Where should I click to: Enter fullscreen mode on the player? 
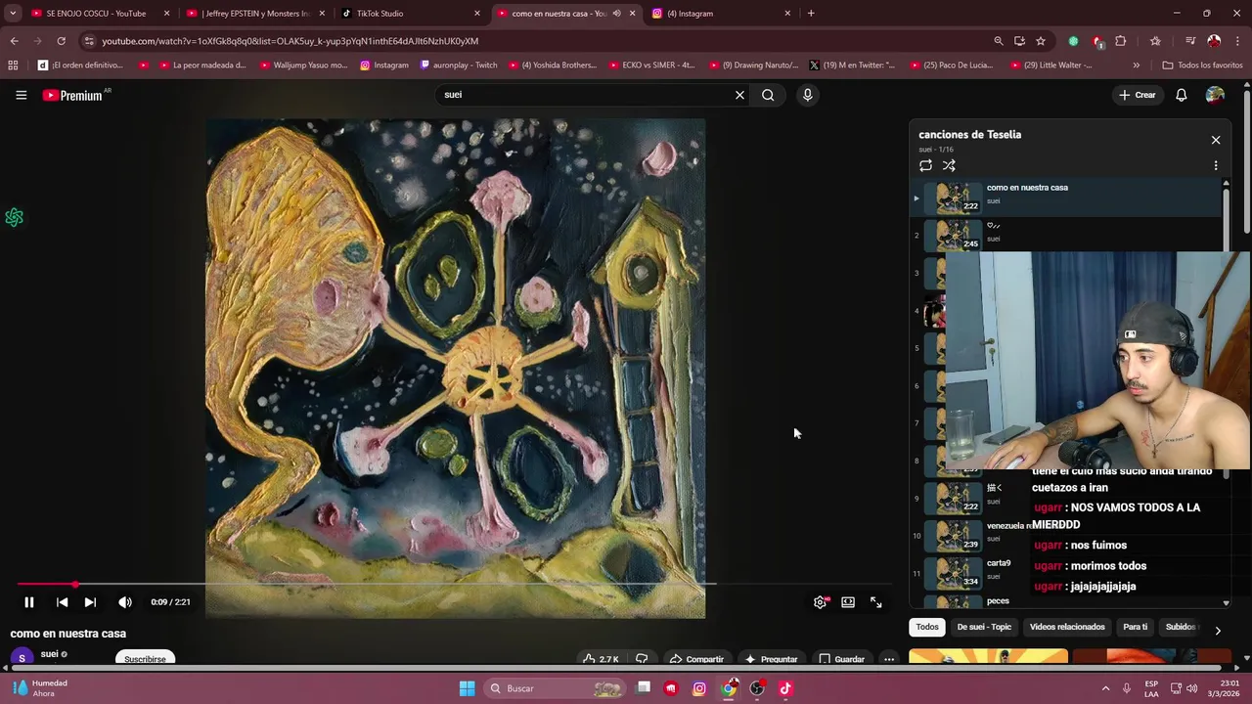pyautogui.click(x=876, y=602)
